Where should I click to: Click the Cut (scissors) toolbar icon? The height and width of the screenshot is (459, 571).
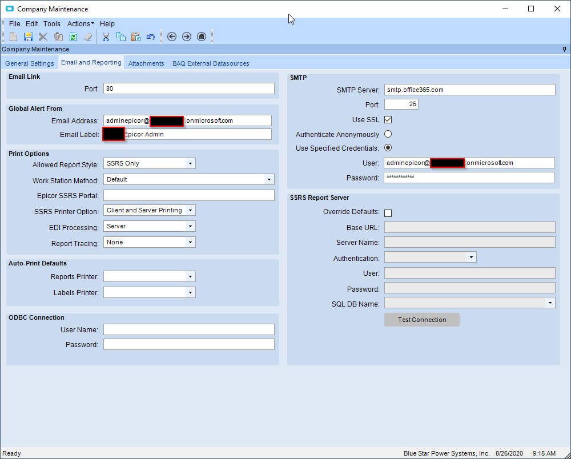106,37
